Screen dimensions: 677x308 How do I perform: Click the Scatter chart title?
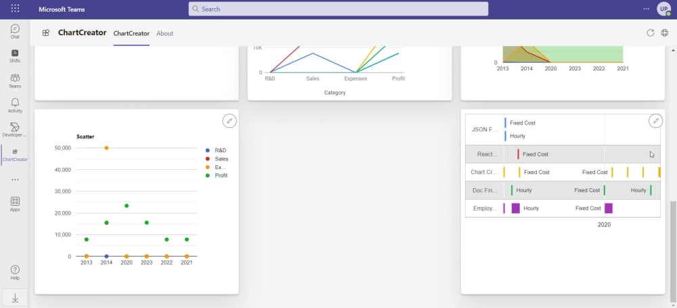85,137
